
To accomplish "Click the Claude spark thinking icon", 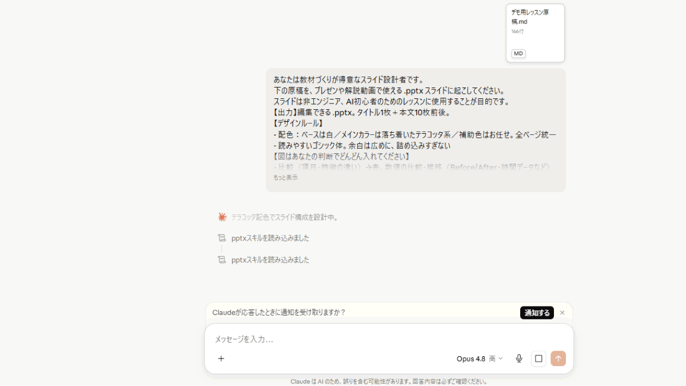I will (x=222, y=217).
